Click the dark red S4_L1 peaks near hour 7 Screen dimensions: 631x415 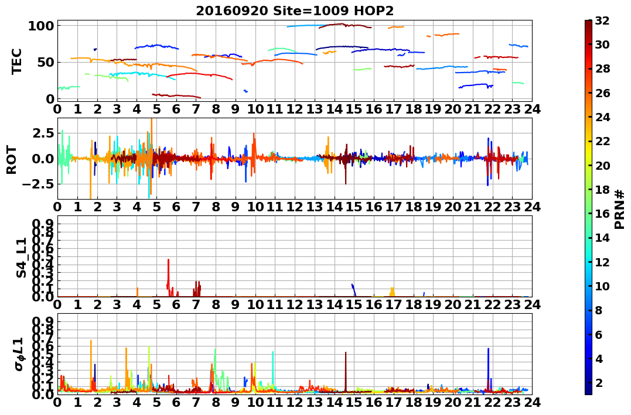tap(197, 289)
